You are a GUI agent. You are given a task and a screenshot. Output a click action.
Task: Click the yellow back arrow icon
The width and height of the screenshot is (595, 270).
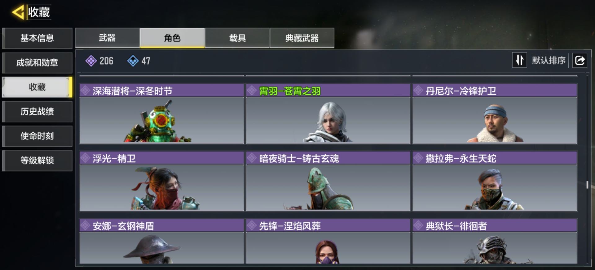pyautogui.click(x=18, y=12)
